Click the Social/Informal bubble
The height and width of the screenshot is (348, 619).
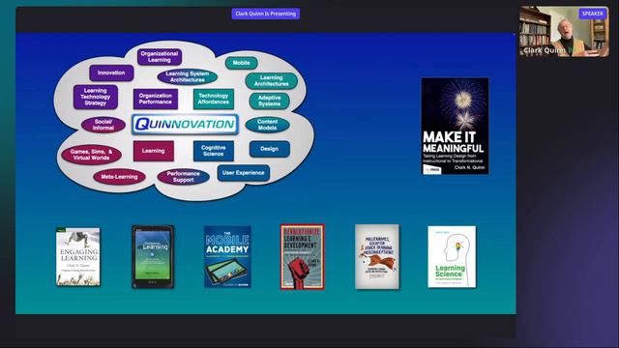coord(103,125)
